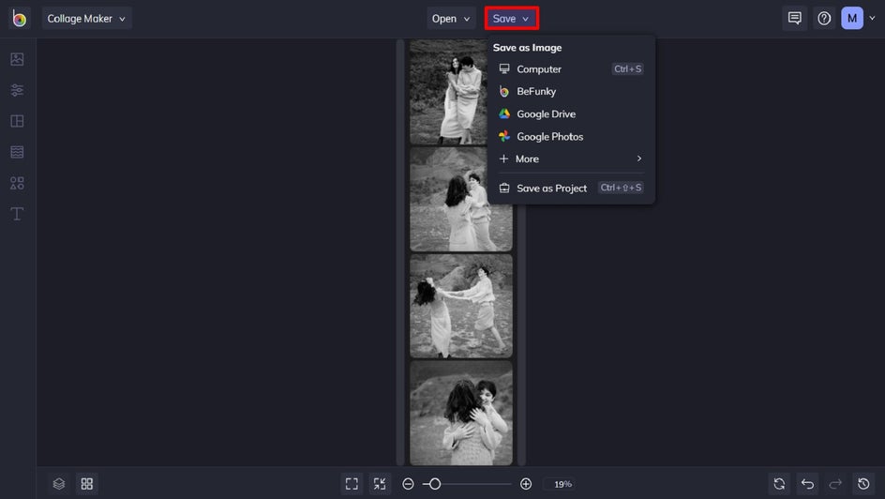Open the history clock icon

point(863,484)
